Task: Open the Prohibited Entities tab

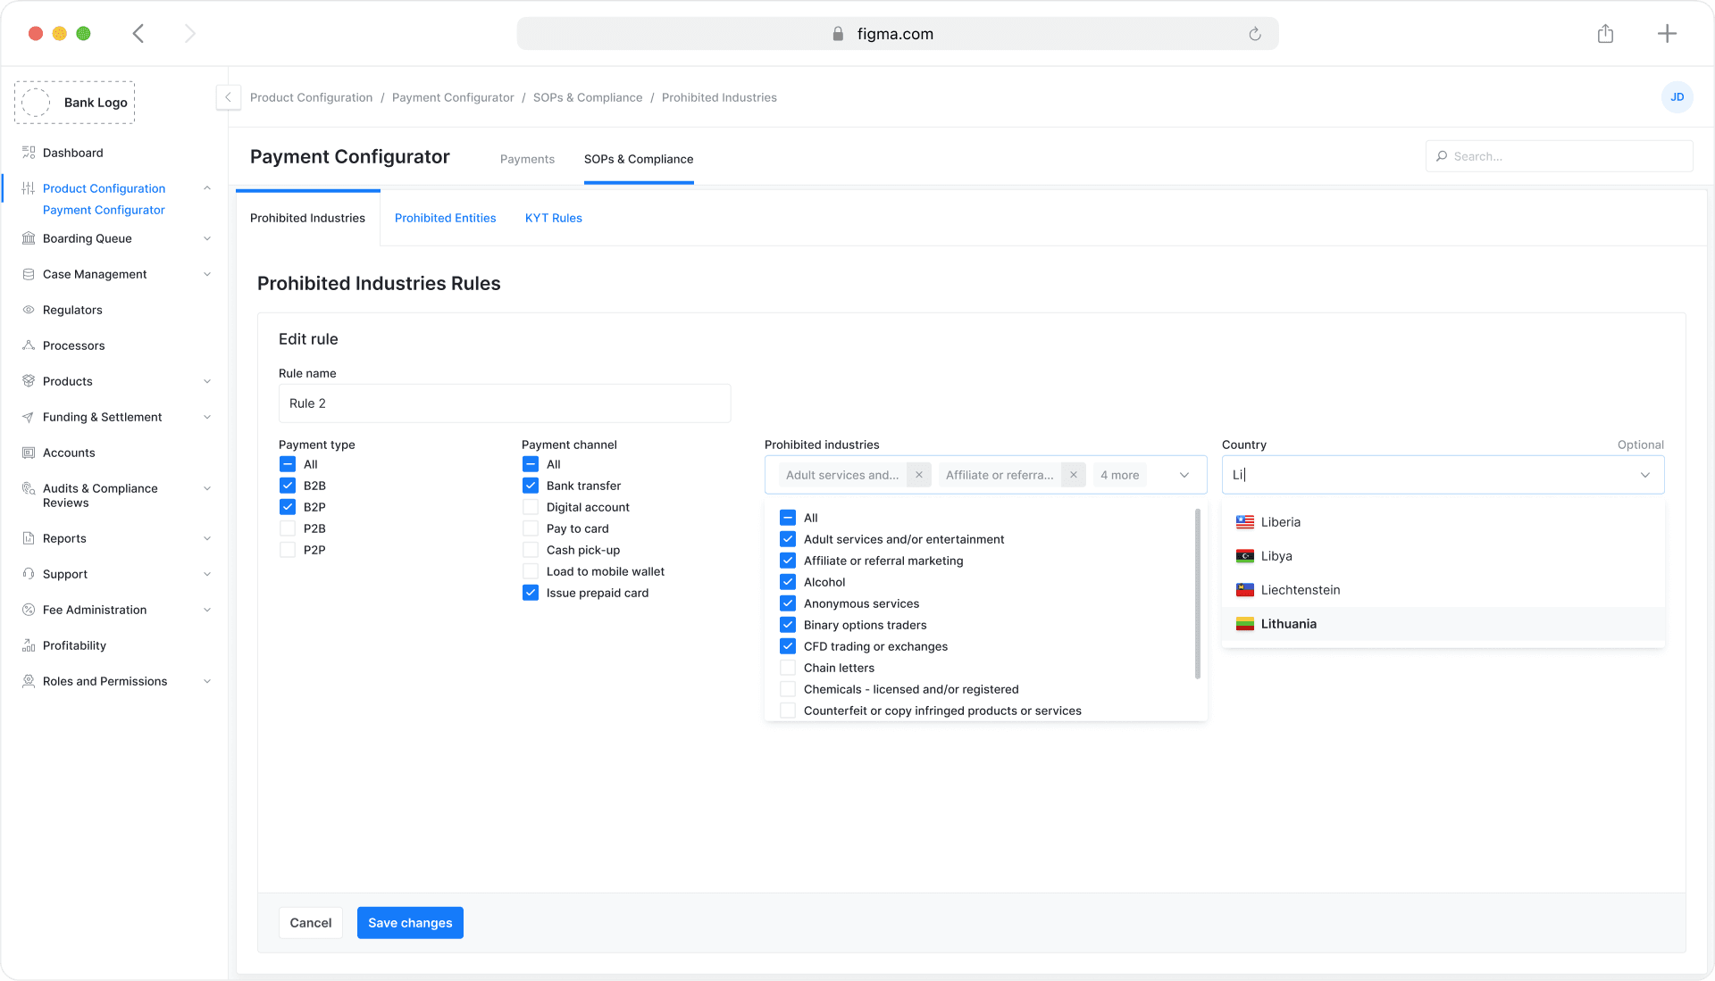Action: tap(445, 218)
